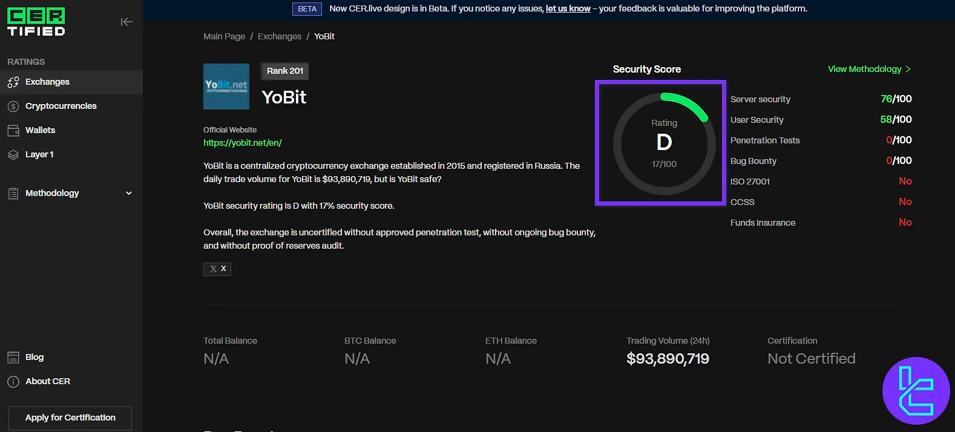Image resolution: width=955 pixels, height=432 pixels.
Task: Click the YoBit page title heading
Action: pos(284,97)
